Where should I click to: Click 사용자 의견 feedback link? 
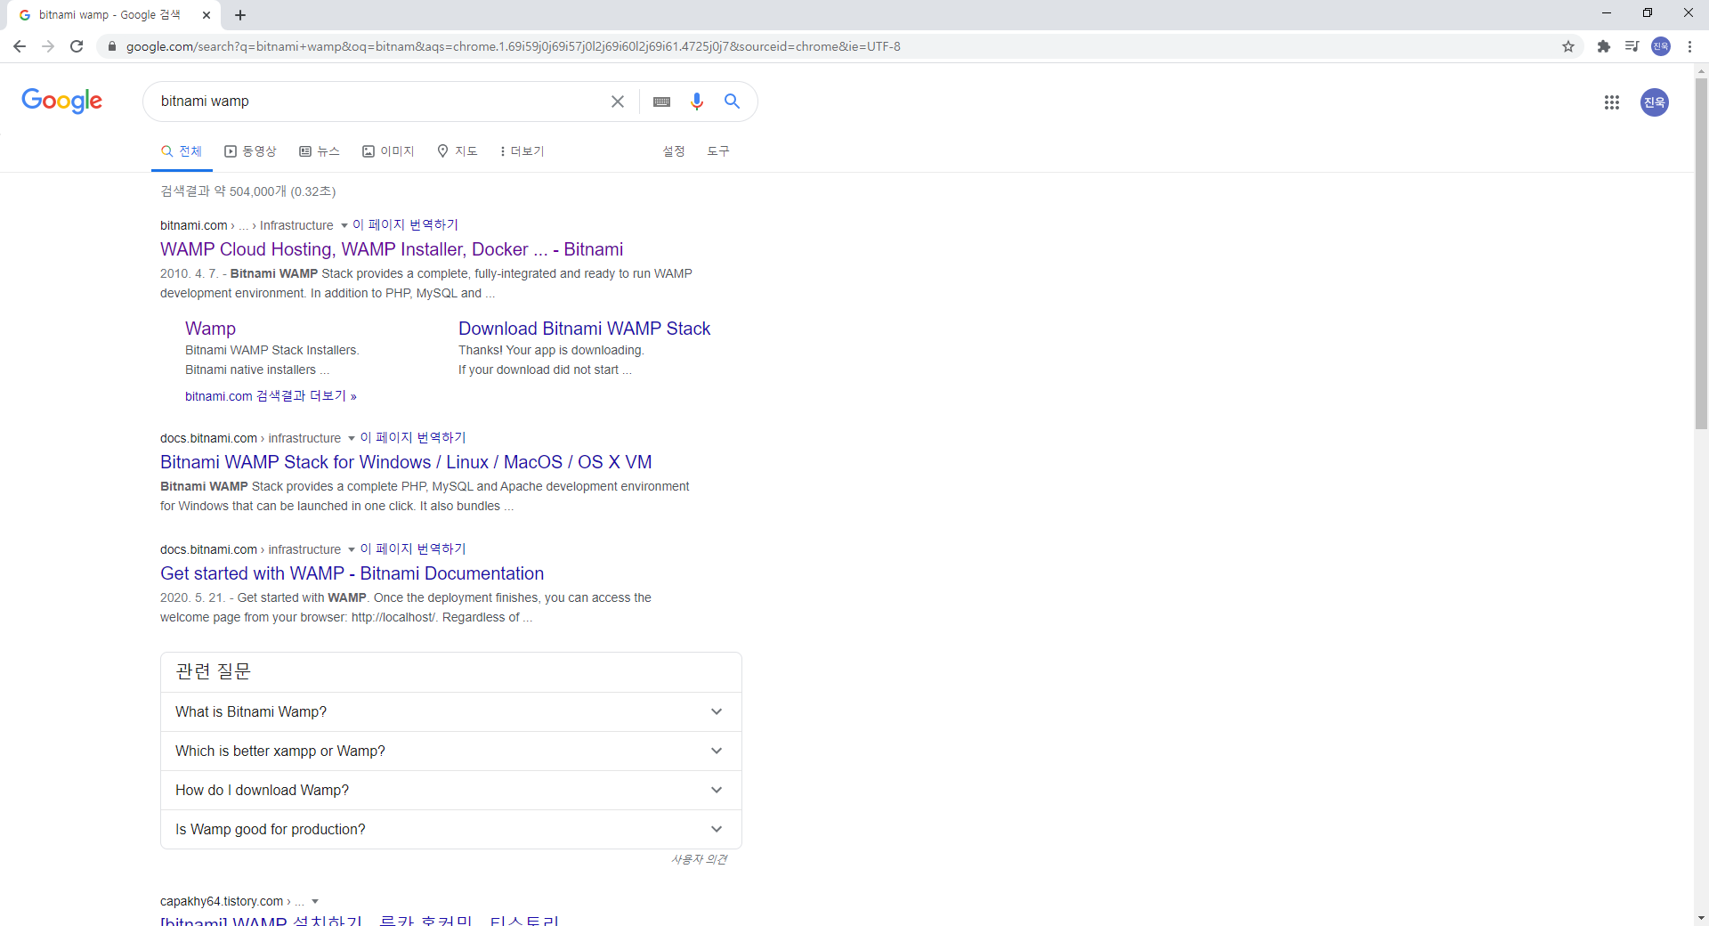pyautogui.click(x=700, y=859)
